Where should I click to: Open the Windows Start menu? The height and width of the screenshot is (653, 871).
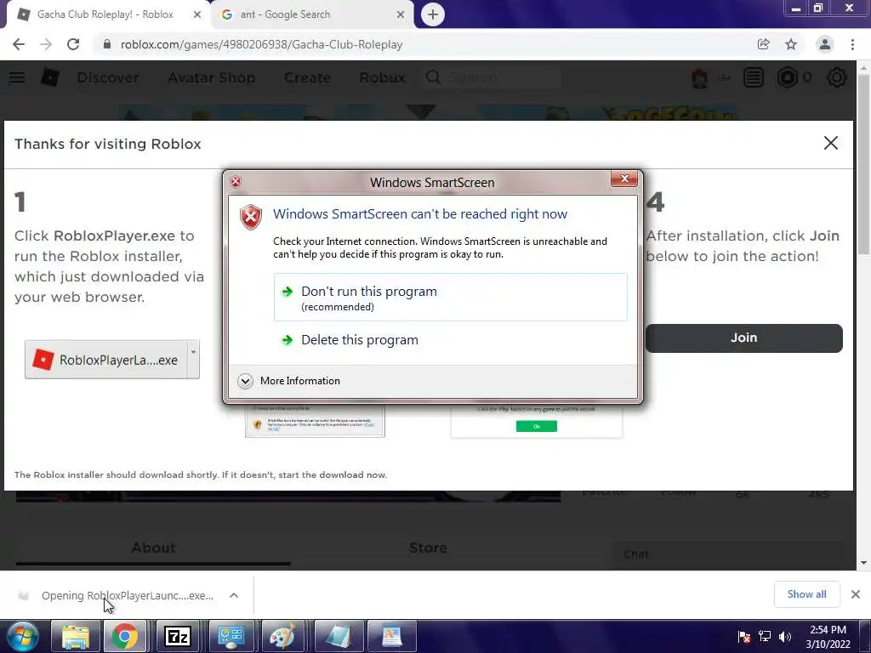22,636
